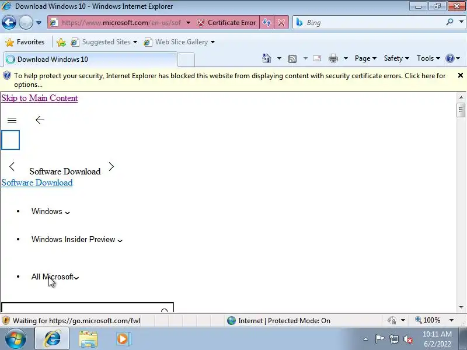Click the browser Forward arrow button

26,22
